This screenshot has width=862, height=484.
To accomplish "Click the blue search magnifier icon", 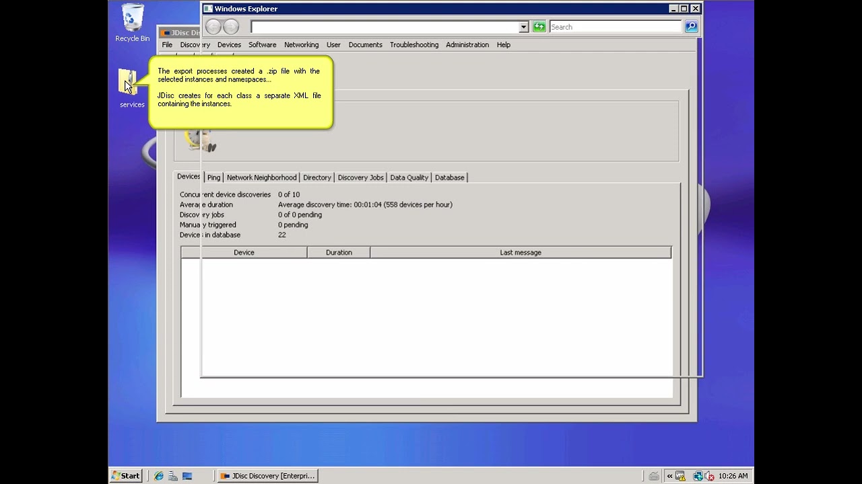I will pos(691,27).
